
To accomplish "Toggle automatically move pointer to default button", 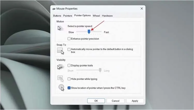I will (x=69, y=49).
